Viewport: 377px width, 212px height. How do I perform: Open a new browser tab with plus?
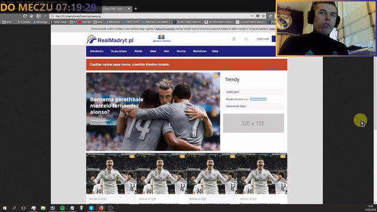(x=135, y=9)
